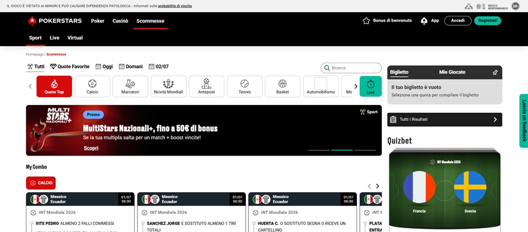Select third banner carousel indicator
This screenshot has height=232, width=528.
click(365, 150)
